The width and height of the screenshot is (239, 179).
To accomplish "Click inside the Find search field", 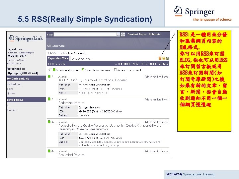I will [85, 34].
